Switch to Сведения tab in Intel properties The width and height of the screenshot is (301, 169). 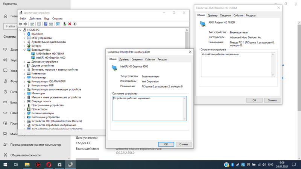tap(137, 60)
